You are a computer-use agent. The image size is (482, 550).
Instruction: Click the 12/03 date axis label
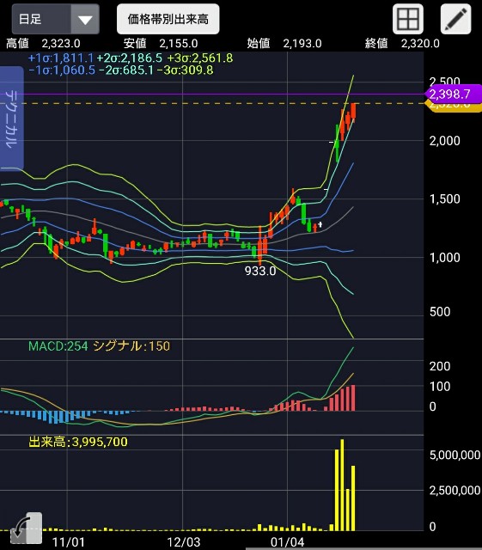click(x=184, y=542)
